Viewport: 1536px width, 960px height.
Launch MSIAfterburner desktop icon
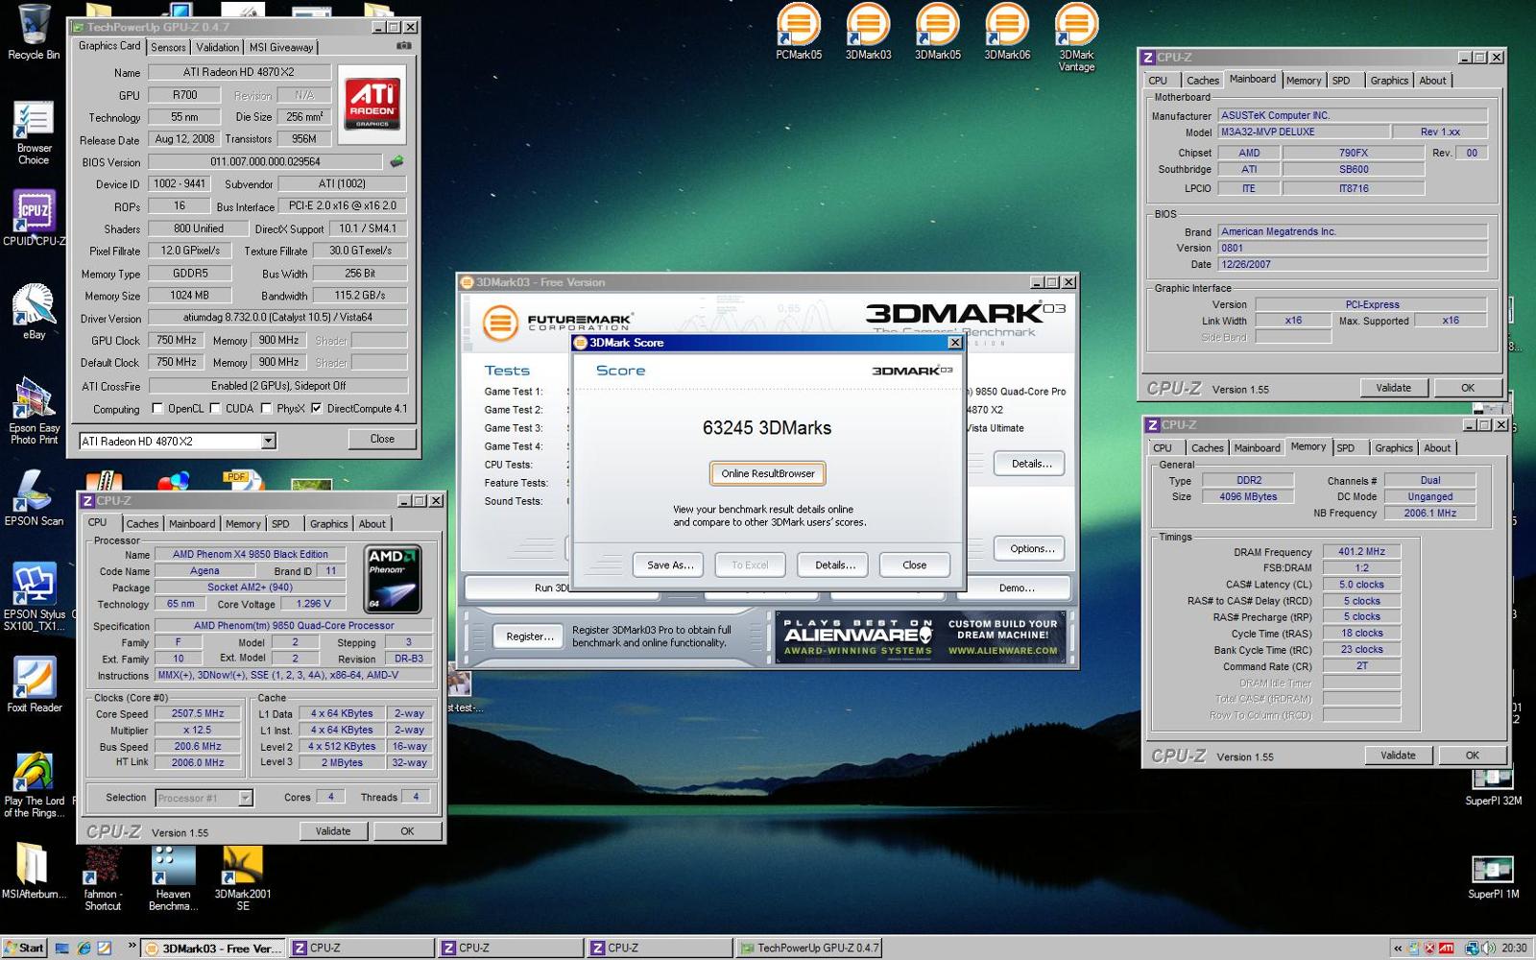pyautogui.click(x=34, y=872)
